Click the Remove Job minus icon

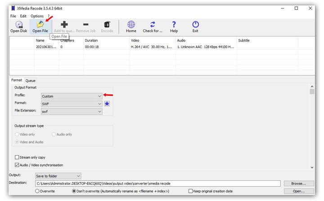click(x=86, y=24)
